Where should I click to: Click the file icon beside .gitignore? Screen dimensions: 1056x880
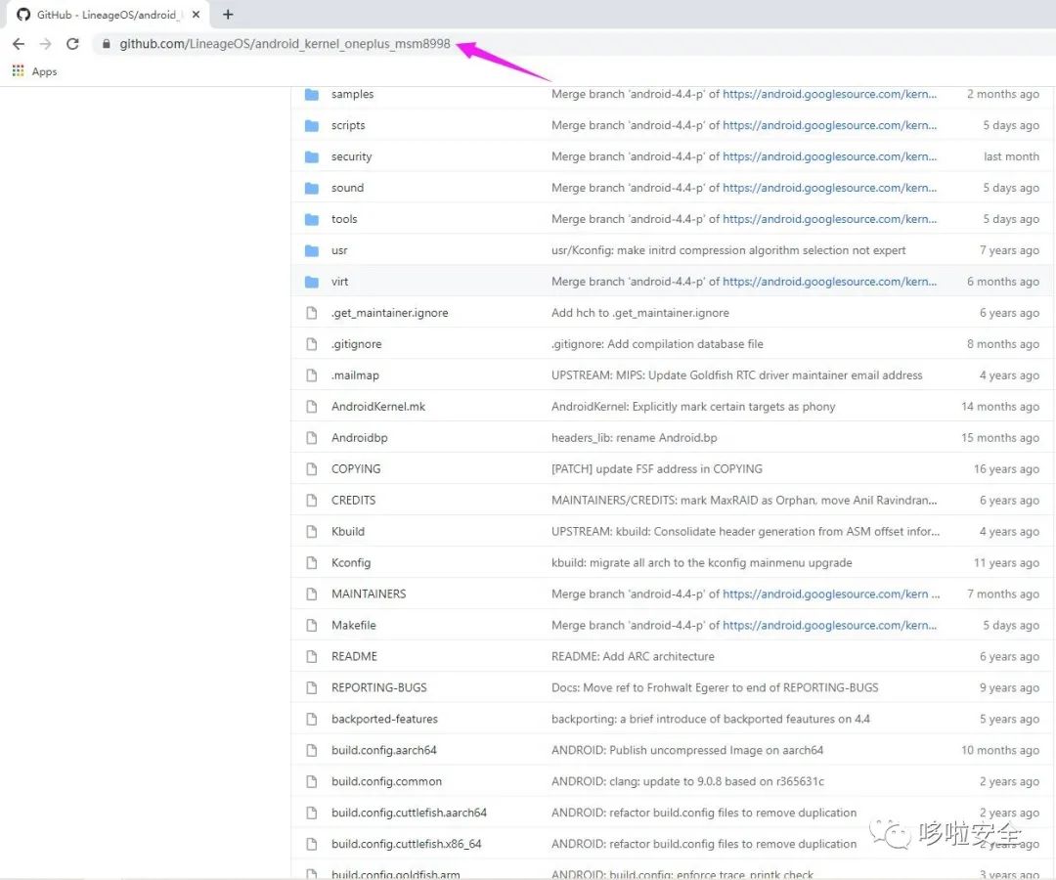point(311,344)
